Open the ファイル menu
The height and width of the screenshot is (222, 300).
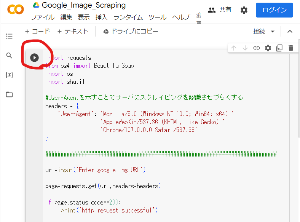pos(43,17)
